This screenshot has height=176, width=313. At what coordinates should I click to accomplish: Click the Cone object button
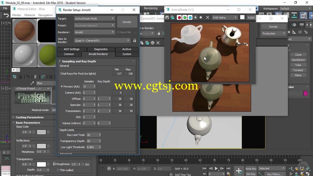tap(298, 55)
